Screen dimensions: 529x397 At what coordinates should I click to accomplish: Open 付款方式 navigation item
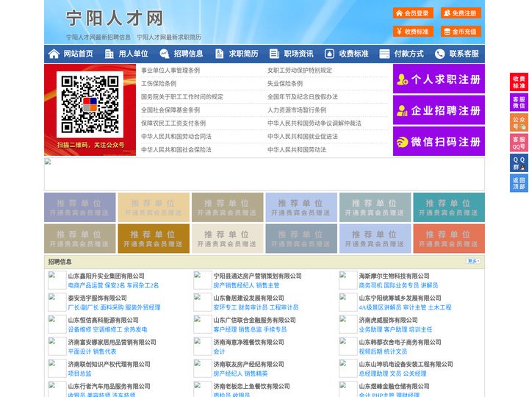coord(409,54)
